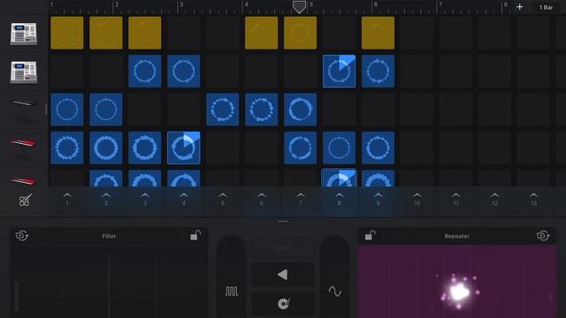Image resolution: width=566 pixels, height=318 pixels.
Task: Trigger column 8 with its arrow
Action: click(x=340, y=199)
